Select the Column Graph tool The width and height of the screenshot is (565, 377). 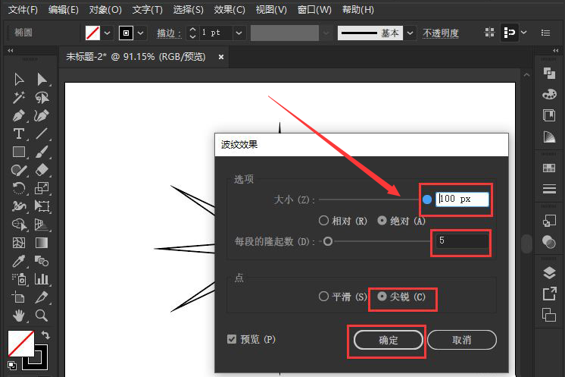(42, 279)
